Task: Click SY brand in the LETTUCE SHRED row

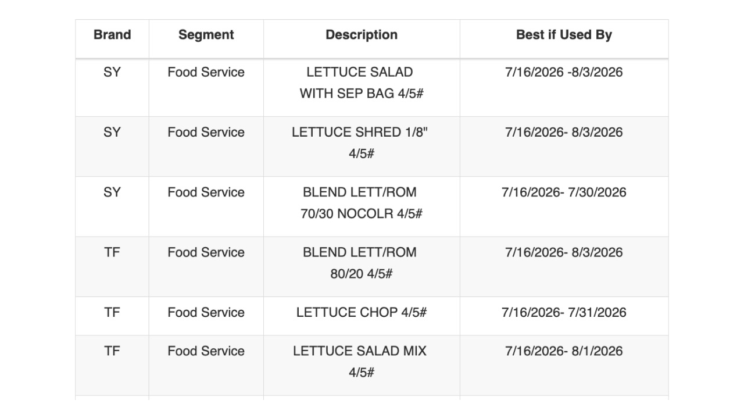Action: click(112, 133)
